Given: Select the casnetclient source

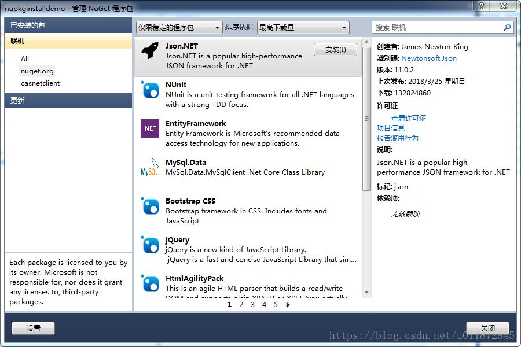Looking at the screenshot, I should (x=40, y=83).
